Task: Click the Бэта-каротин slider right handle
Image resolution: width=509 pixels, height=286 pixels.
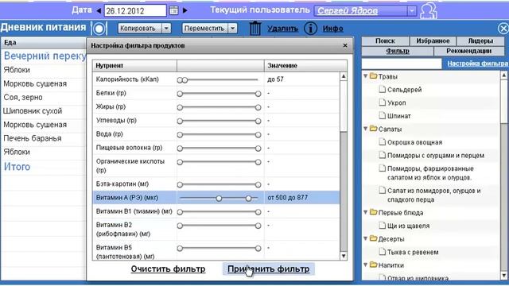Action: (258, 184)
